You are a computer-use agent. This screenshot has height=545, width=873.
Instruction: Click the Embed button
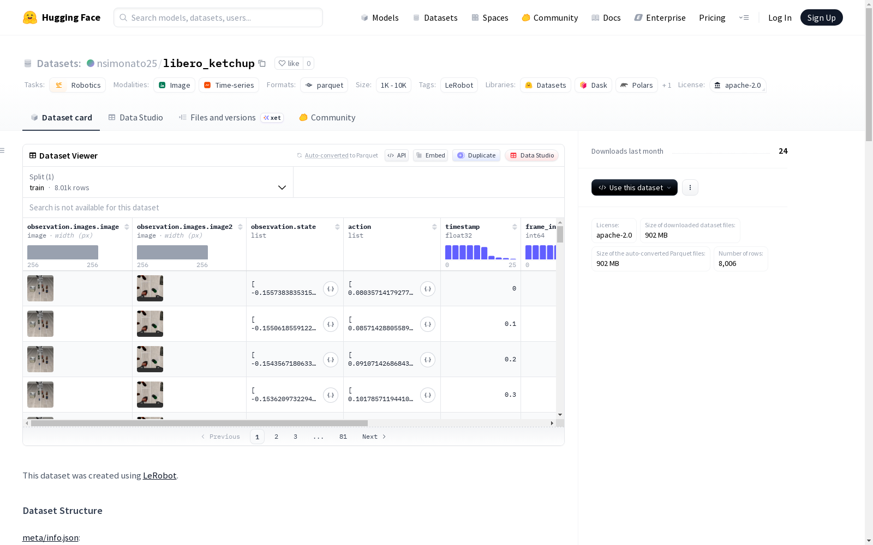430,155
